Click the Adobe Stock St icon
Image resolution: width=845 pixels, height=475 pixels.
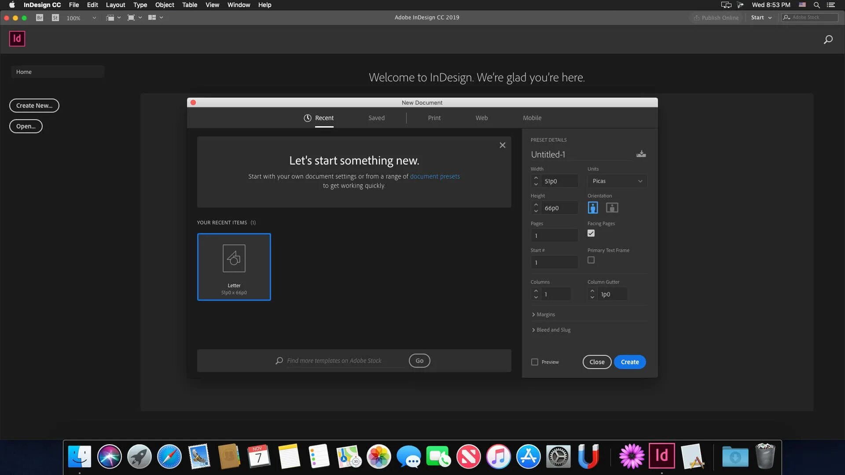(x=55, y=18)
